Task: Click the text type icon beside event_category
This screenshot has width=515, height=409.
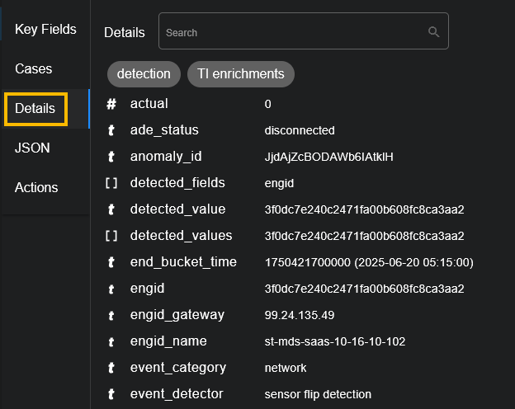Action: (111, 368)
